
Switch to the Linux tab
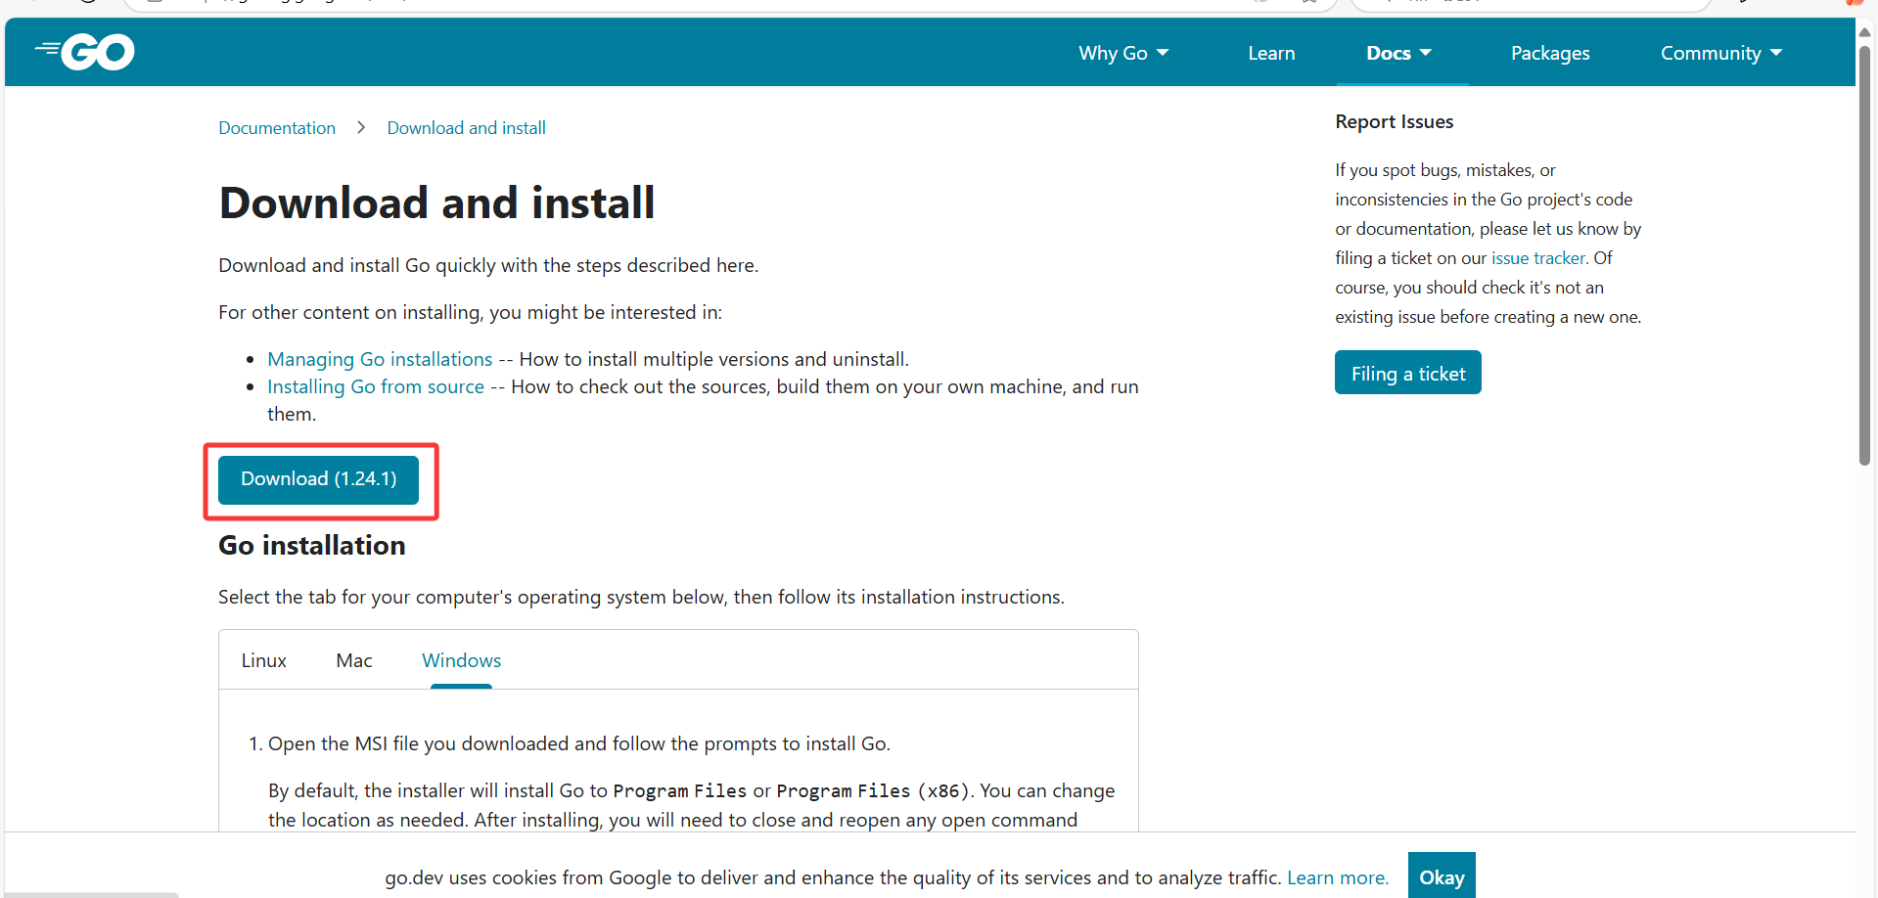coord(264,660)
